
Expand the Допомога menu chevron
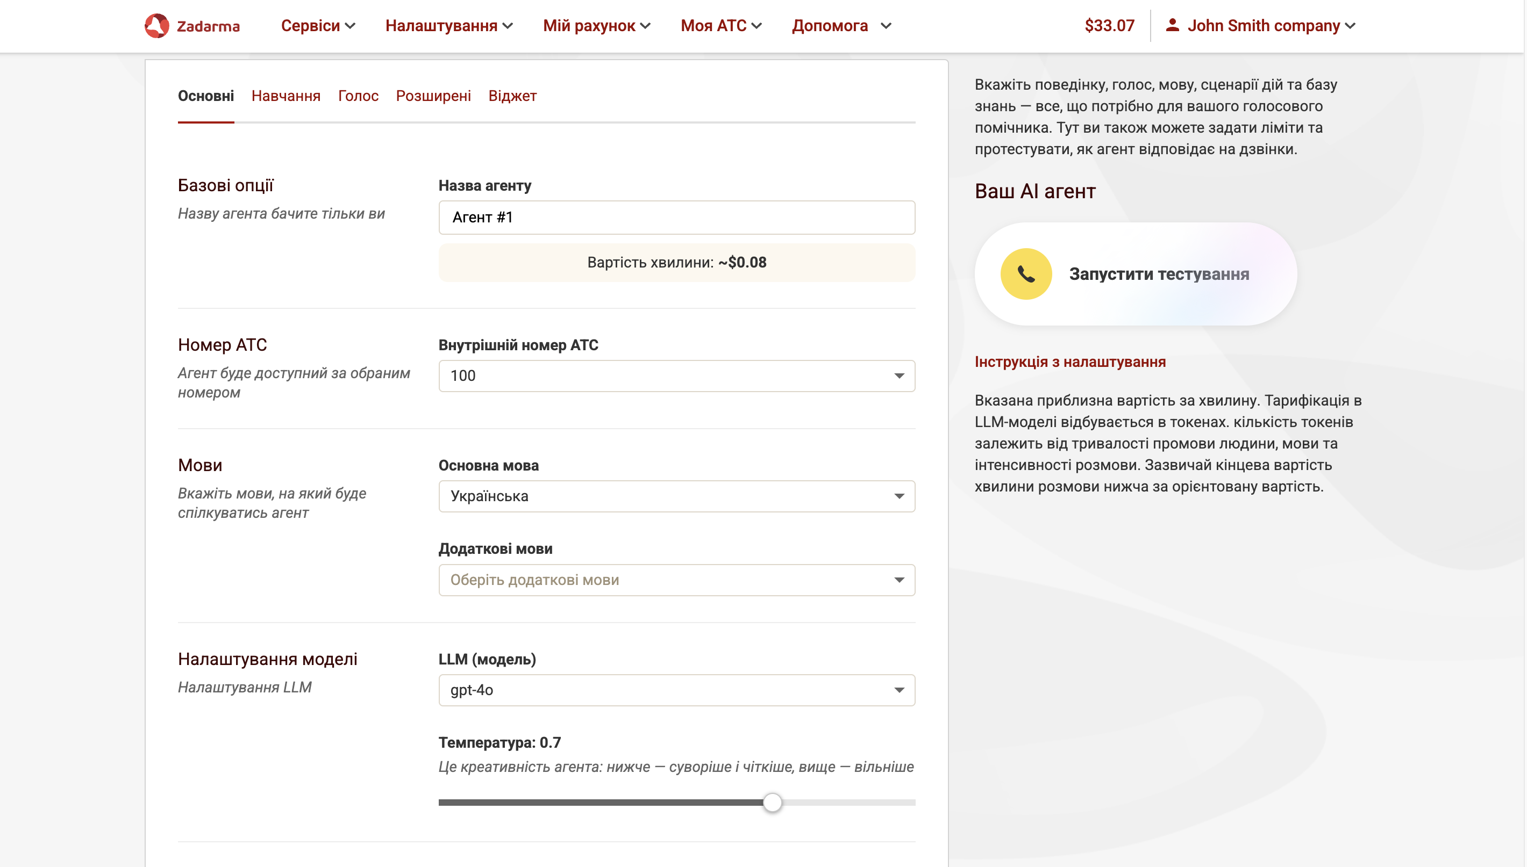pyautogui.click(x=886, y=26)
